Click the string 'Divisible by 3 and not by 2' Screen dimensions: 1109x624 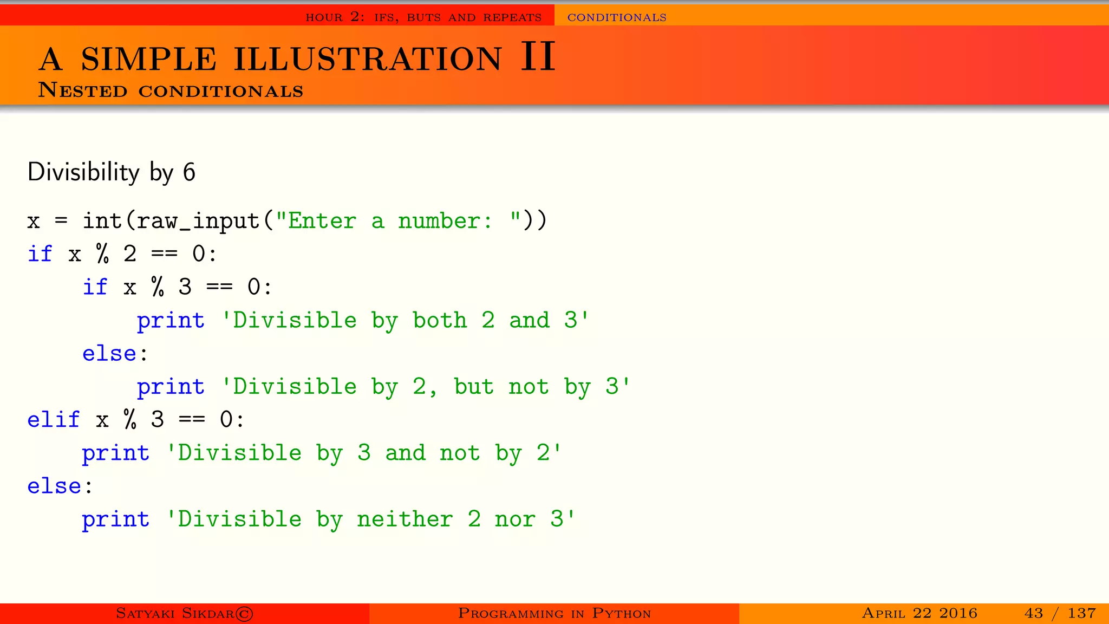[364, 453]
